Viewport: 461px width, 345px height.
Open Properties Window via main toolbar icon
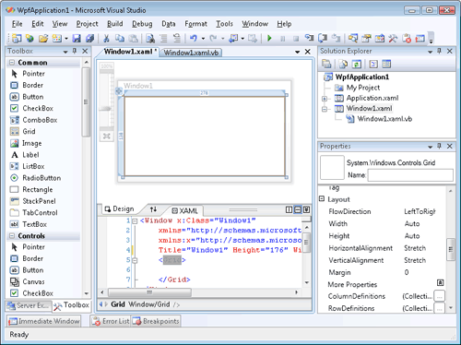pos(366,39)
